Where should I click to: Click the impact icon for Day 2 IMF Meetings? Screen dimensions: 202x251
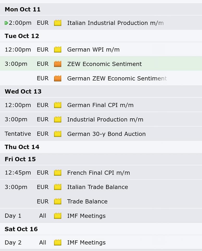(x=58, y=242)
